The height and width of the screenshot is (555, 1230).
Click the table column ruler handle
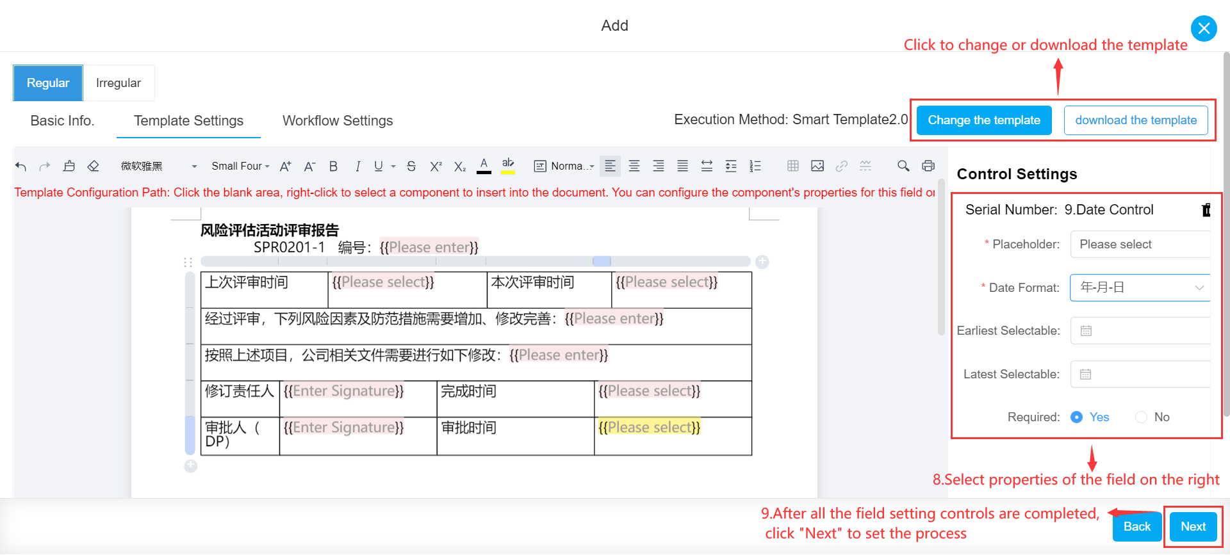pos(602,261)
